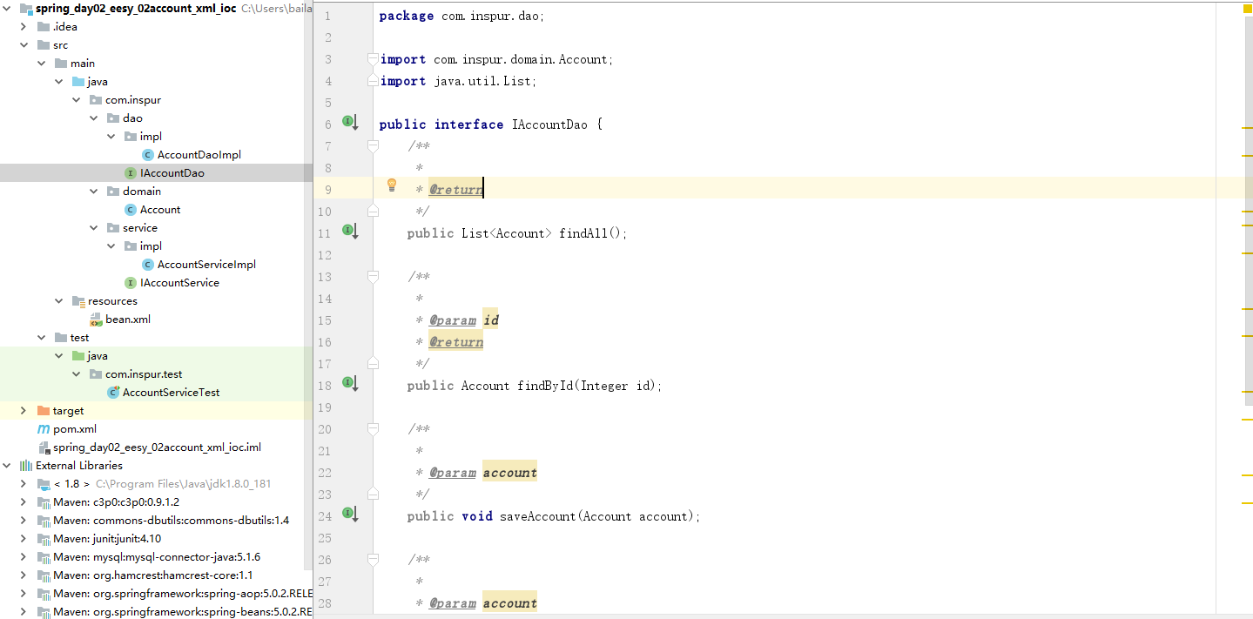The height and width of the screenshot is (619, 1253).
Task: Expand Maven hamcrest-core library
Action: (24, 575)
